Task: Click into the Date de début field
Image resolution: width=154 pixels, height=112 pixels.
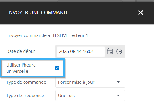Action: (x=81, y=51)
